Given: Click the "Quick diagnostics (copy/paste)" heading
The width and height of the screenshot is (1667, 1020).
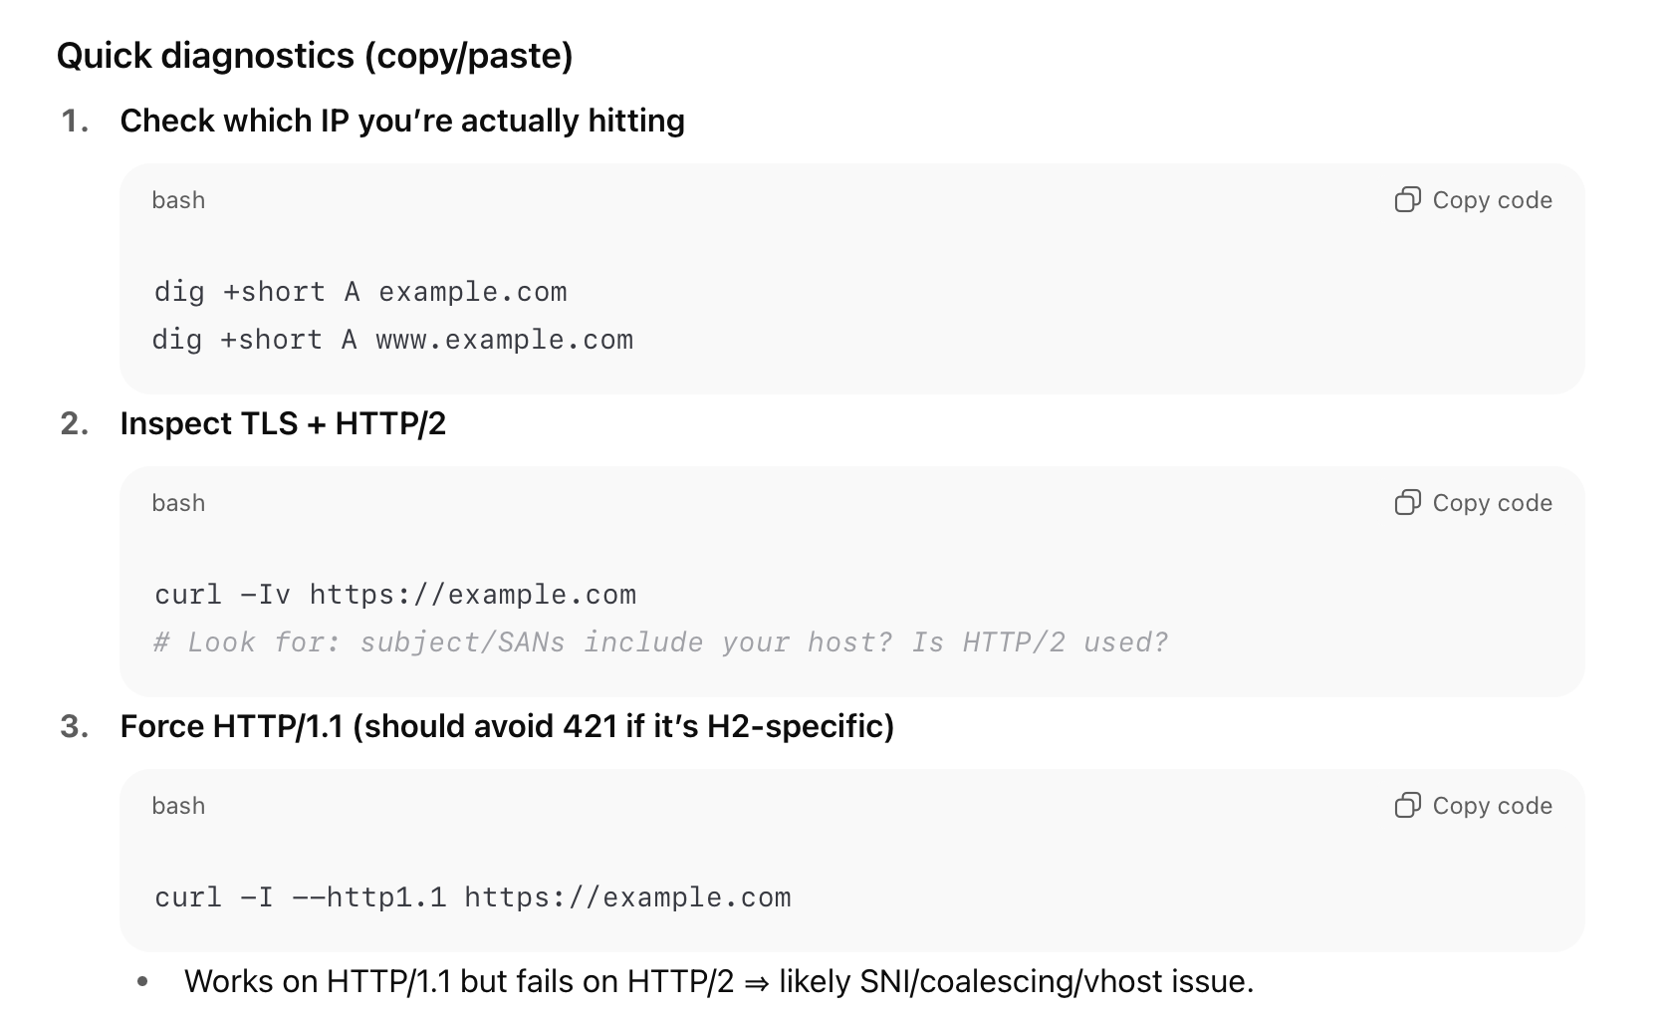Looking at the screenshot, I should (315, 56).
